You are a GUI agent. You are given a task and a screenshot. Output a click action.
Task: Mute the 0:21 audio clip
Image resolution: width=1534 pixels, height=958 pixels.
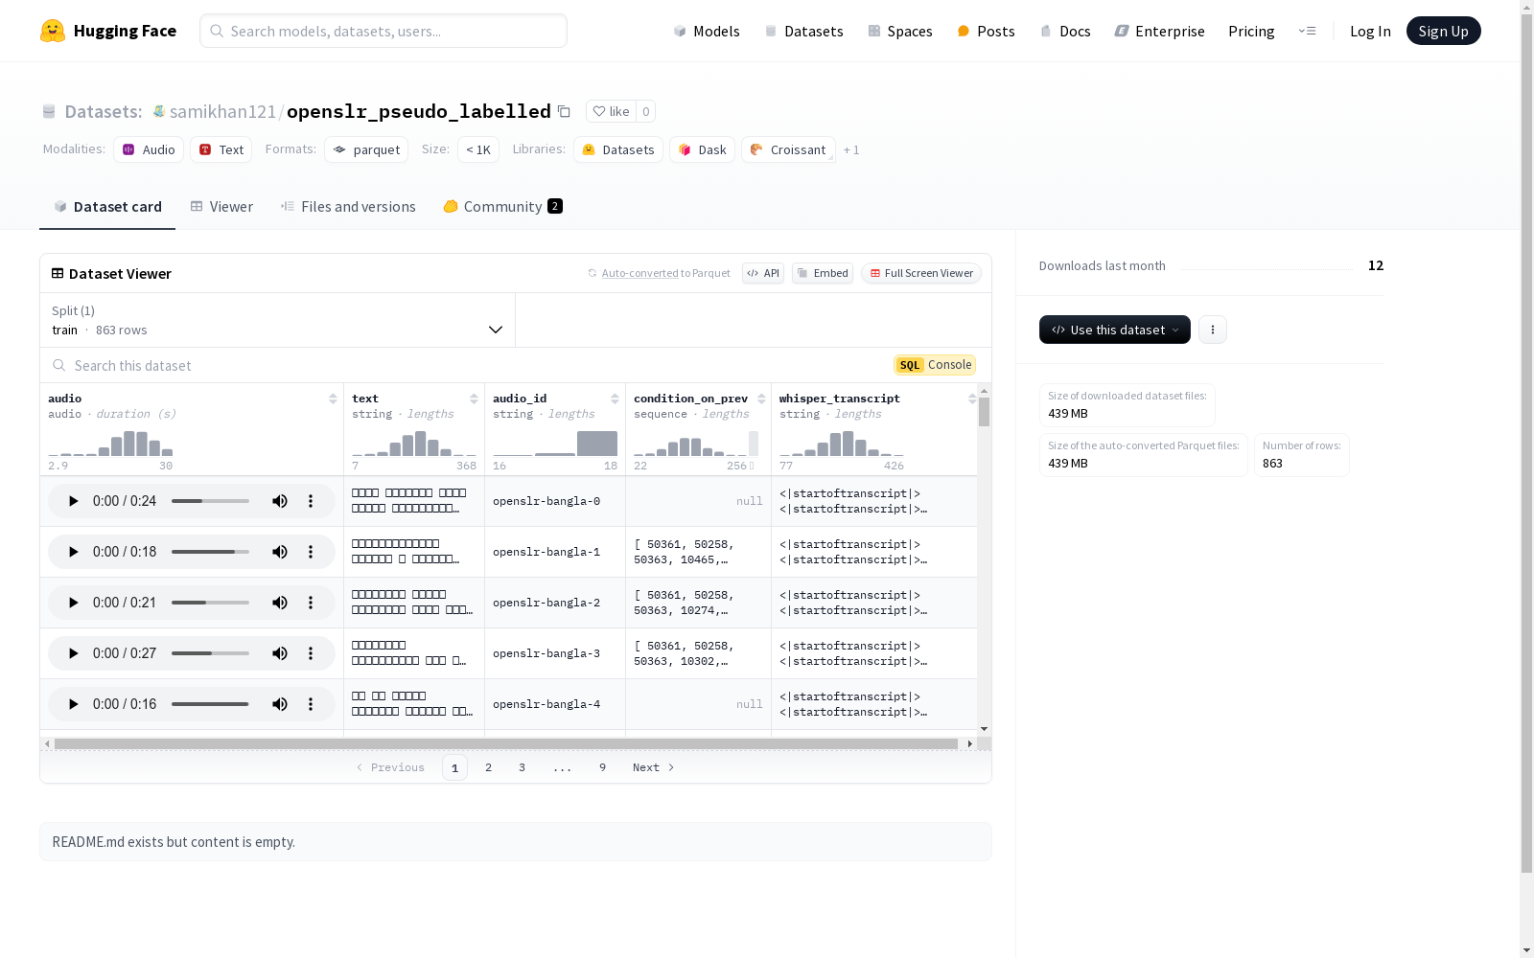click(280, 603)
